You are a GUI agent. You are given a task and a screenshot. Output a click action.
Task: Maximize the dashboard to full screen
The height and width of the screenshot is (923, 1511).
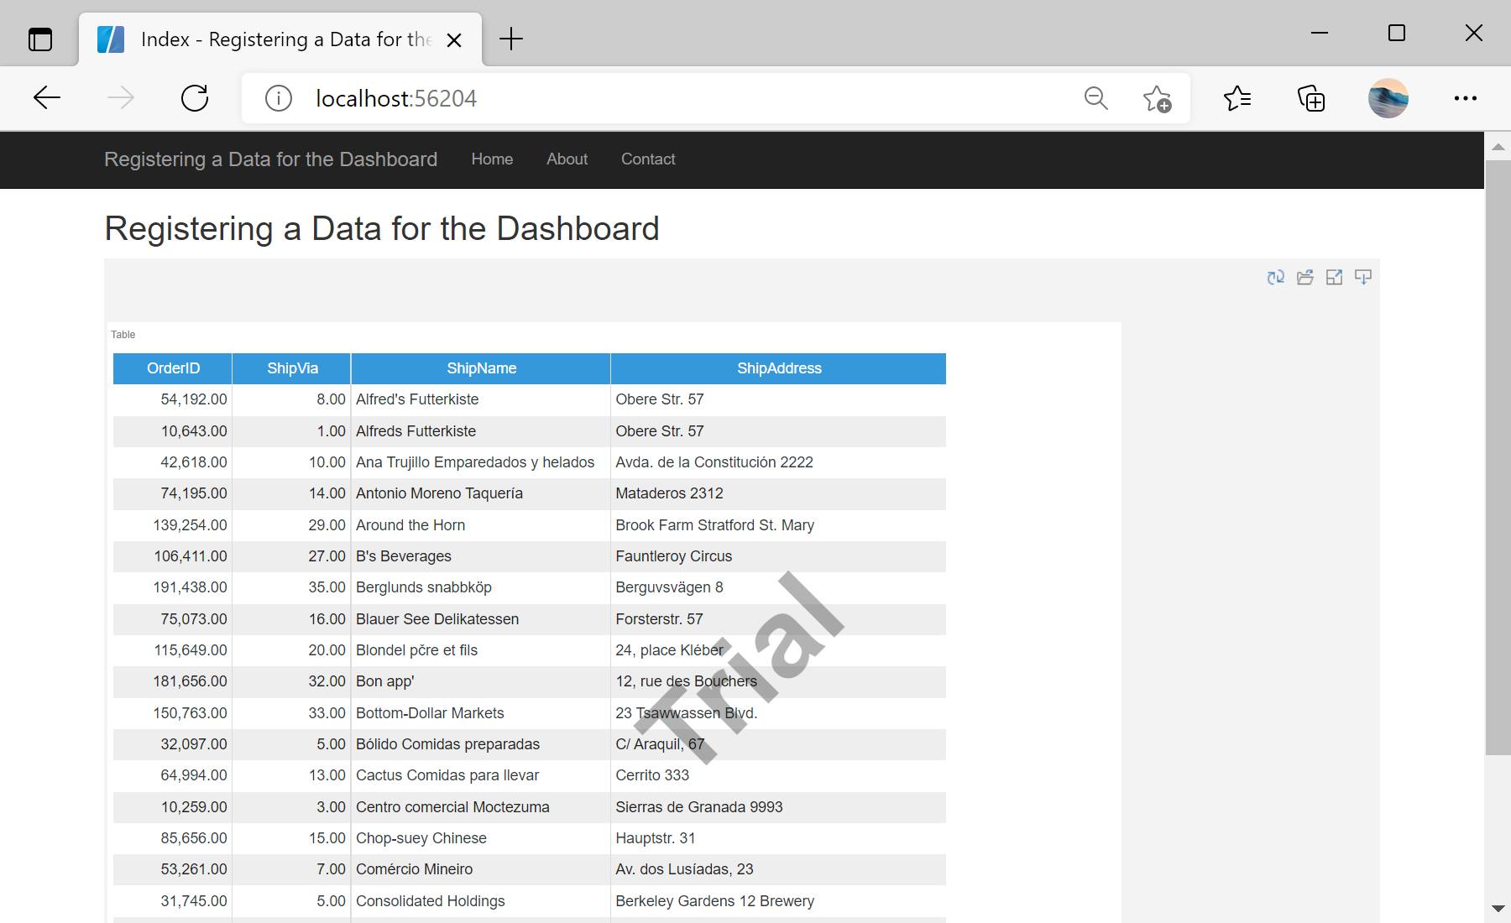[x=1335, y=277]
